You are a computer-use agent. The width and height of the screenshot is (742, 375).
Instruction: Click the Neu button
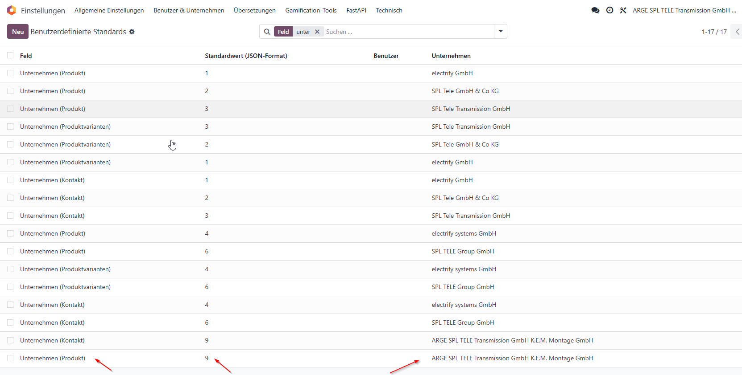click(x=18, y=32)
